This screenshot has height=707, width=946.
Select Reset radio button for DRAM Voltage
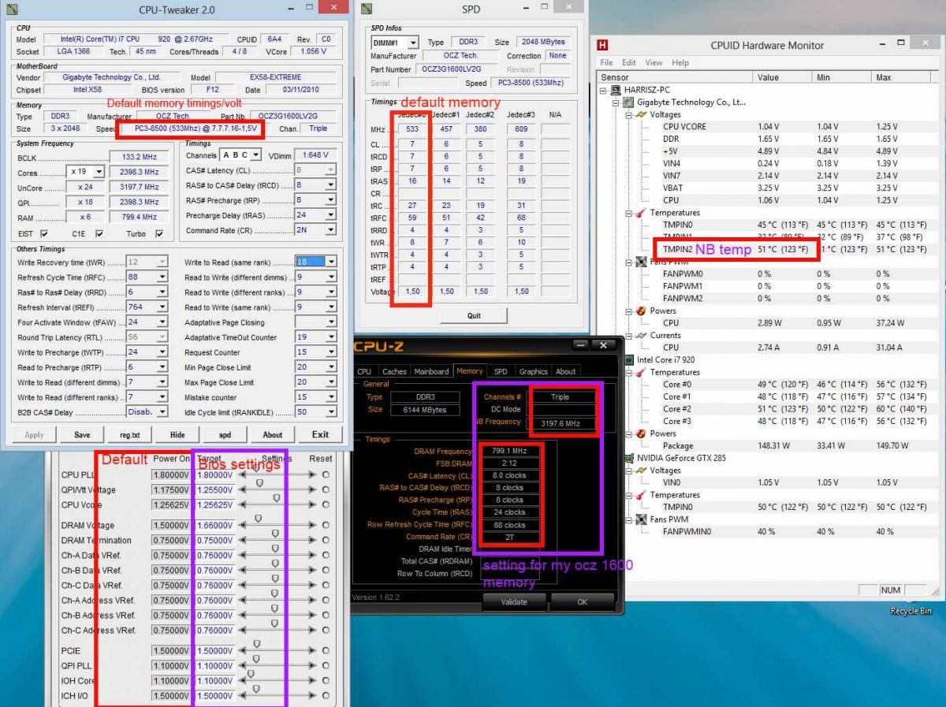point(326,526)
